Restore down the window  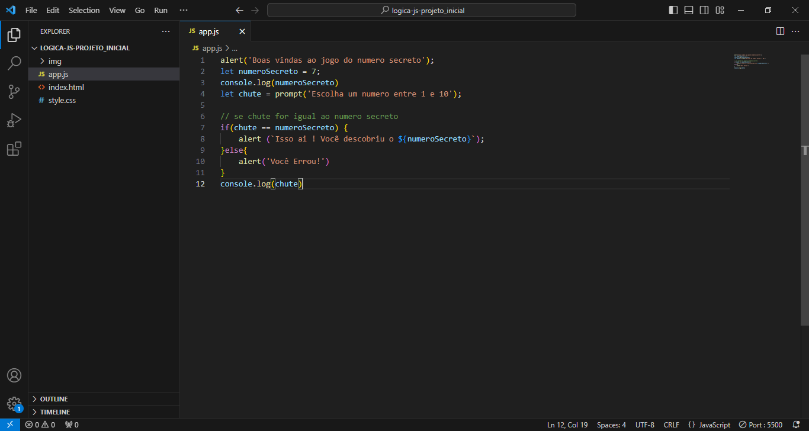(x=768, y=10)
